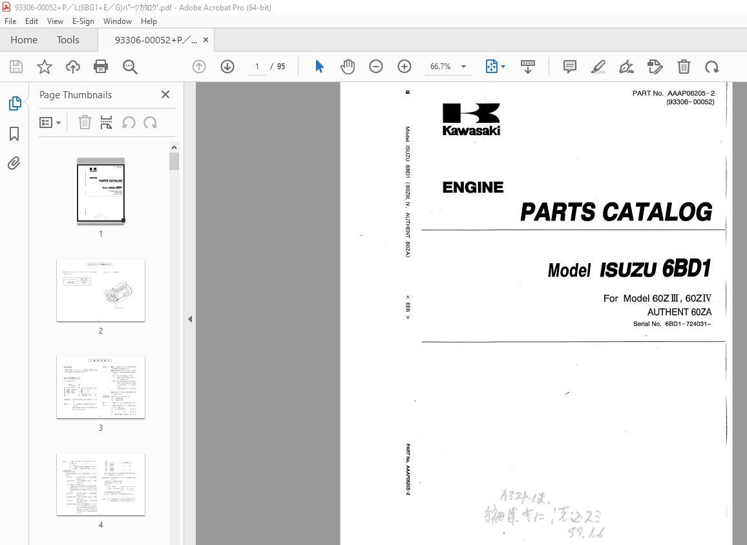Rotate thumbnails counterclockwise
Viewport: 747px width, 545px height.
pyautogui.click(x=129, y=123)
